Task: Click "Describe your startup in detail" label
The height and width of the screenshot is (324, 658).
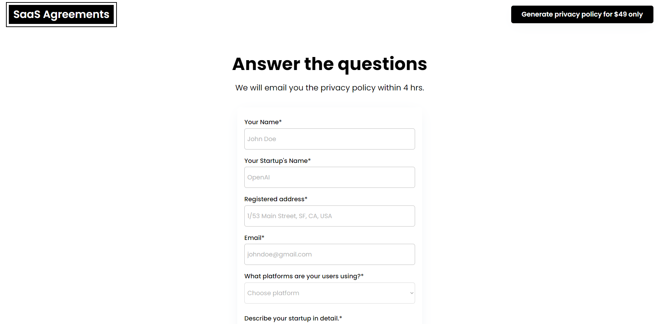Action: [293, 318]
